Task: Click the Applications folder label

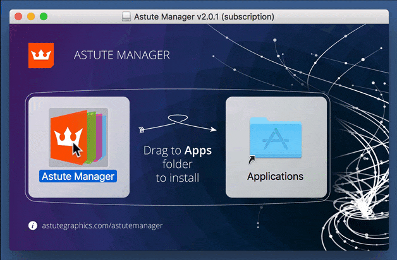Action: click(x=276, y=176)
